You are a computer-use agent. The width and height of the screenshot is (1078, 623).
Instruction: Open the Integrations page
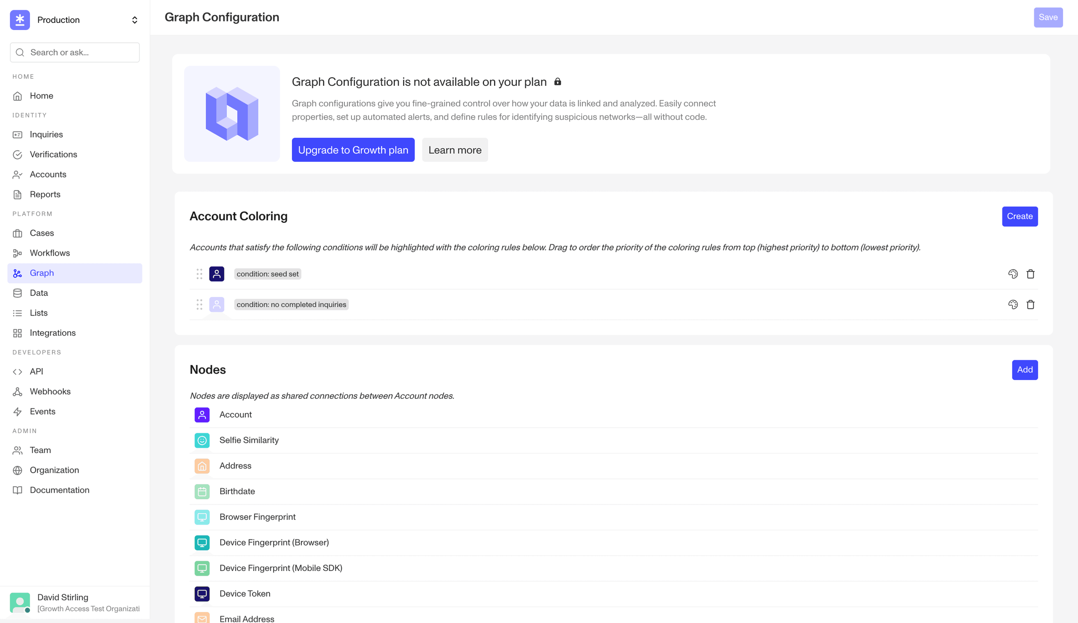(x=75, y=333)
